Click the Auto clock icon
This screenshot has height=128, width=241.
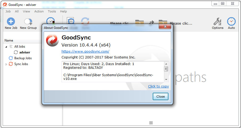point(231,21)
